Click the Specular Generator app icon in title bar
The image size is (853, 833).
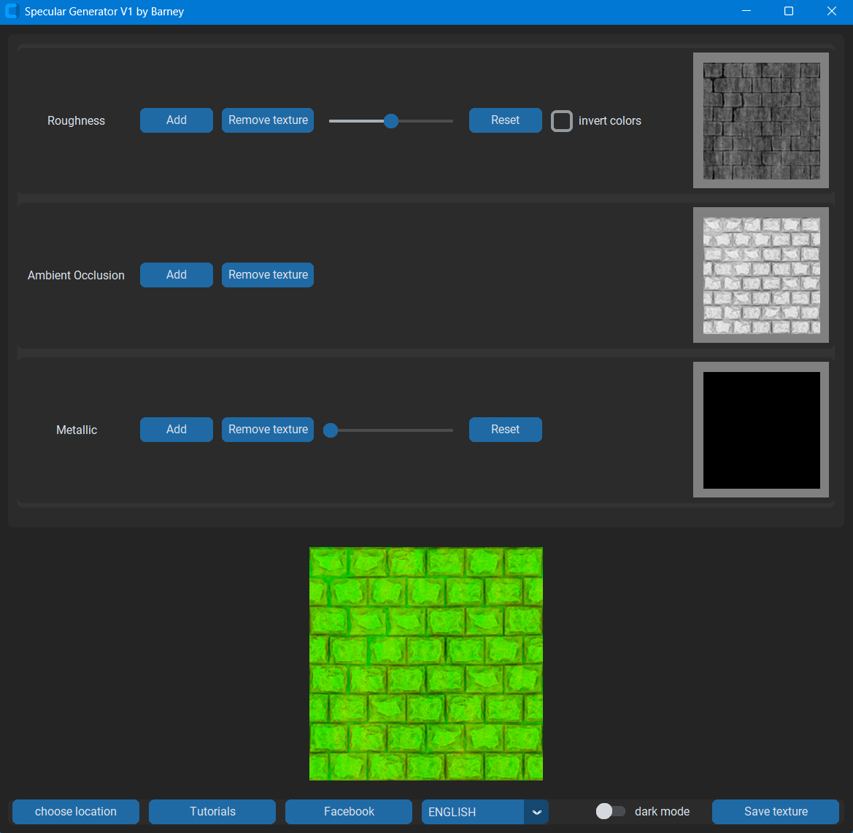tap(12, 12)
